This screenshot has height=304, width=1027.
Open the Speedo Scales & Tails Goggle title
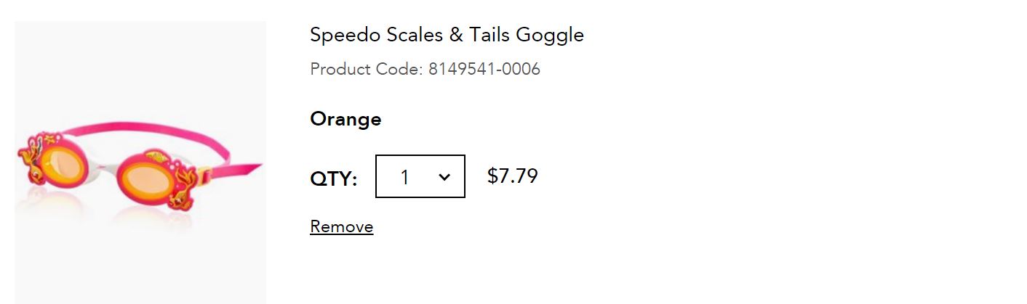[x=447, y=34]
